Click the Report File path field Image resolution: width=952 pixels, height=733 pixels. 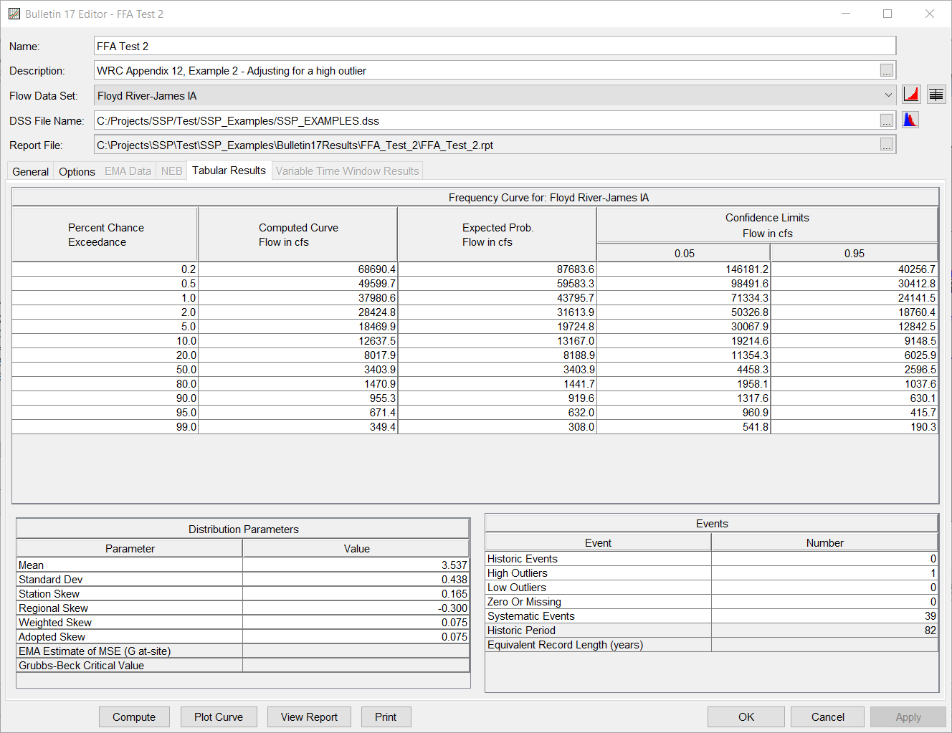487,145
